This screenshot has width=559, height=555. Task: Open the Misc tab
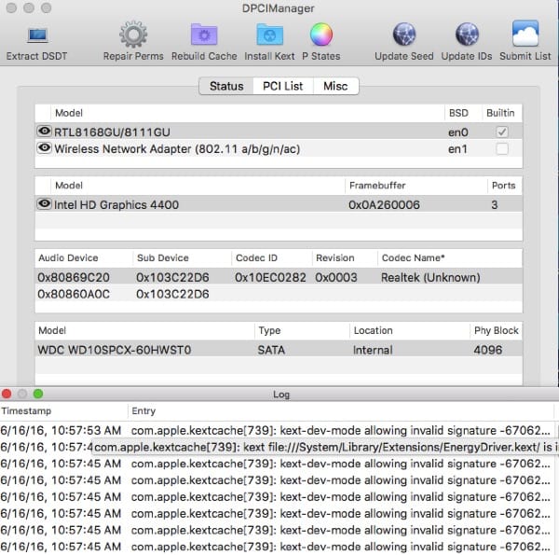tap(335, 87)
